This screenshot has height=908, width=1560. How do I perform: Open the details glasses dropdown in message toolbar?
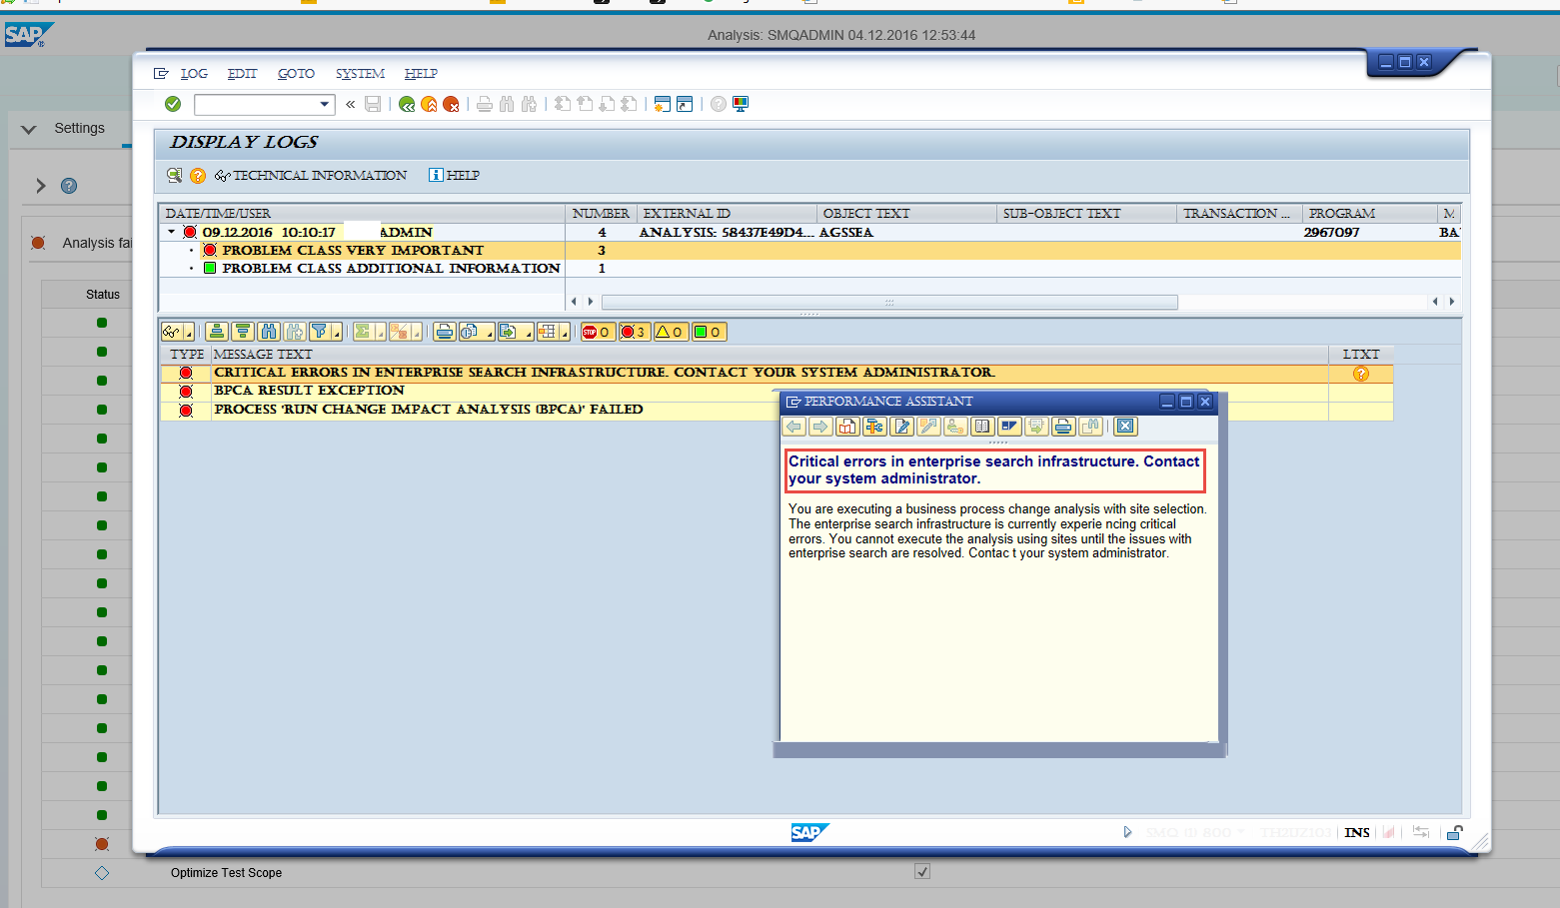click(189, 333)
